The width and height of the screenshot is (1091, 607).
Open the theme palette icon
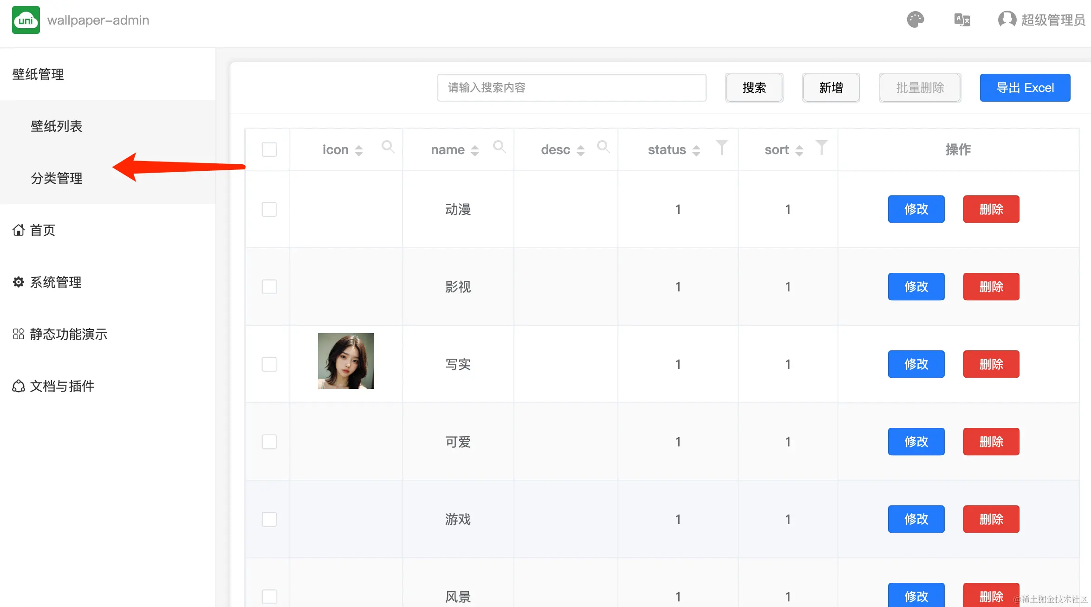click(x=915, y=19)
